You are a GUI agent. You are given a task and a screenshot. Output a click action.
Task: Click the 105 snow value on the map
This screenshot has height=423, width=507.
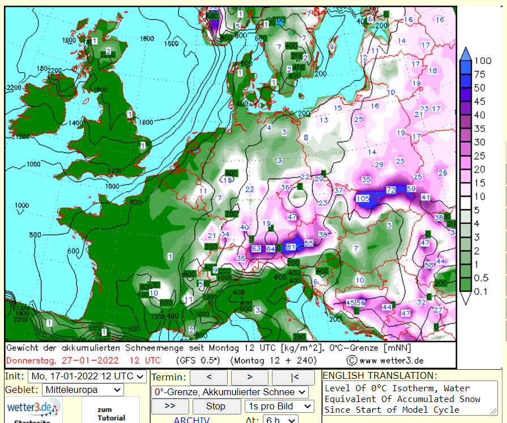[363, 198]
